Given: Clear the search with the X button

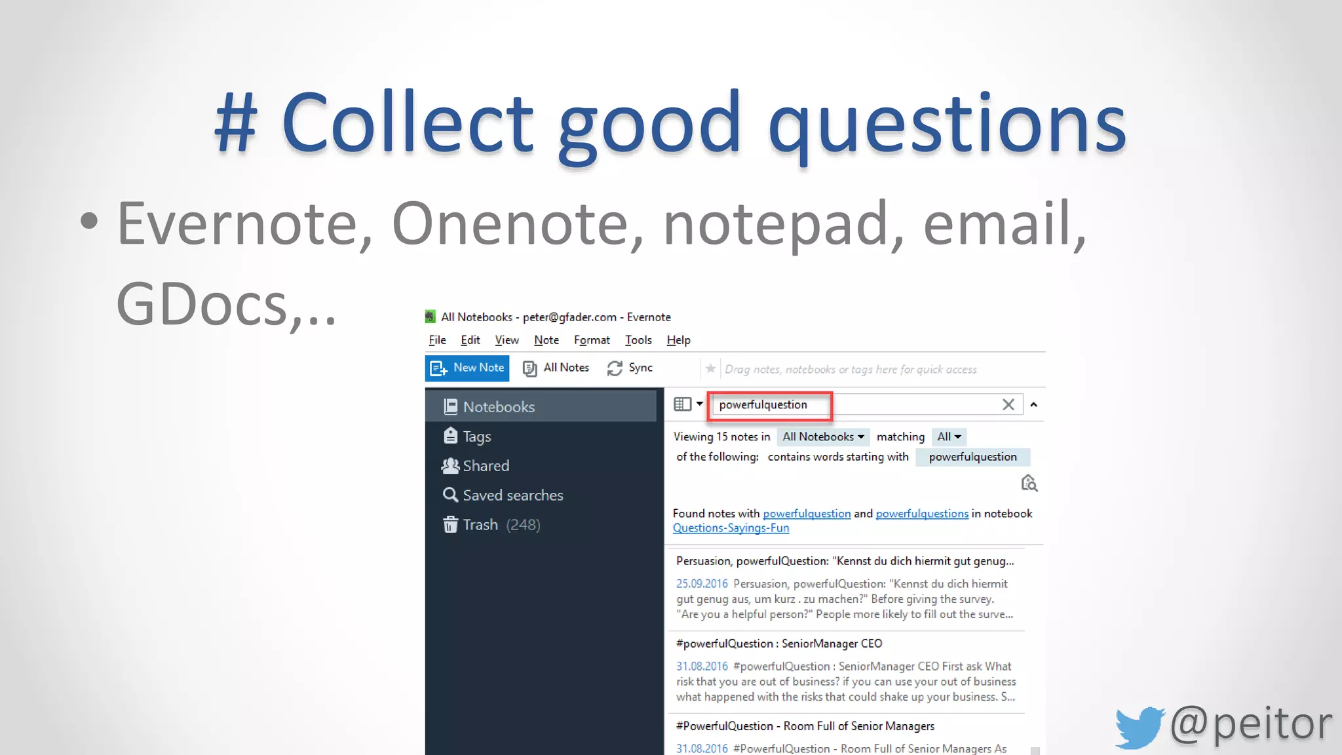Looking at the screenshot, I should (x=1008, y=405).
